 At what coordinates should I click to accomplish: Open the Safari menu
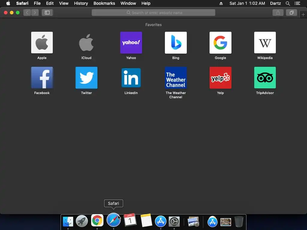click(x=22, y=3)
